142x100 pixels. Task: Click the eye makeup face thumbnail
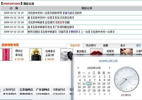[126, 52]
